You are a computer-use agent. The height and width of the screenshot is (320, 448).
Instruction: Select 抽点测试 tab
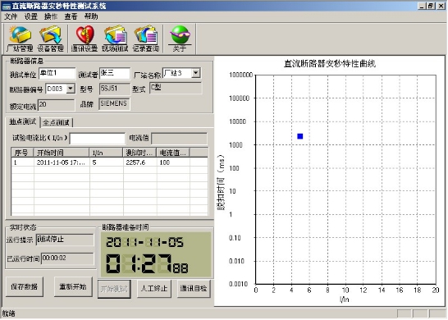click(23, 121)
